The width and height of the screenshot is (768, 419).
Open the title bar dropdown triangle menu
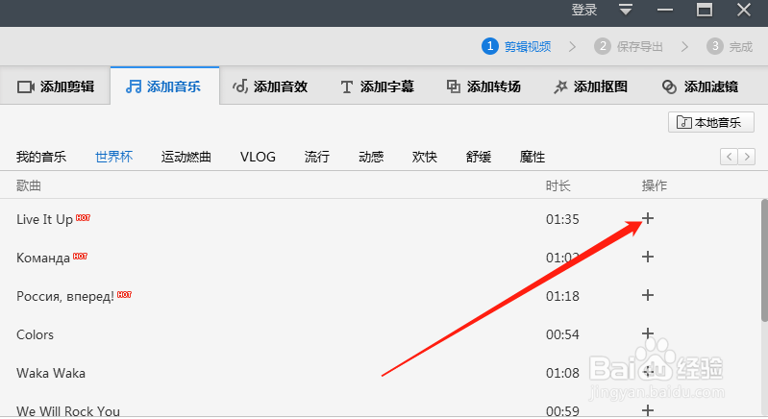tap(626, 10)
